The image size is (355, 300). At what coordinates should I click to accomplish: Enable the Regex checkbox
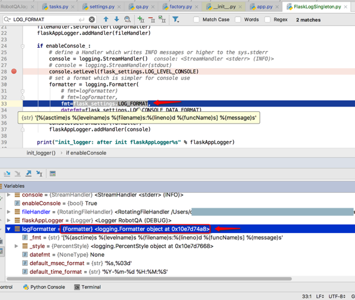267,20
